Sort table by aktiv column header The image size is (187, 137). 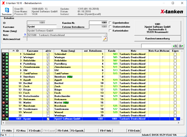[x=48, y=51]
